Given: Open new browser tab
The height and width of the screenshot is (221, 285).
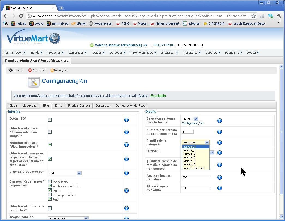Looking at the screenshot, I should coord(61,8).
